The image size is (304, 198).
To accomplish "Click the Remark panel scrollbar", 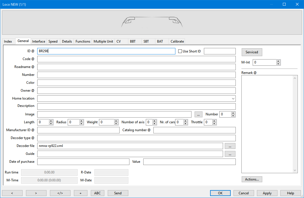I will tap(295, 124).
